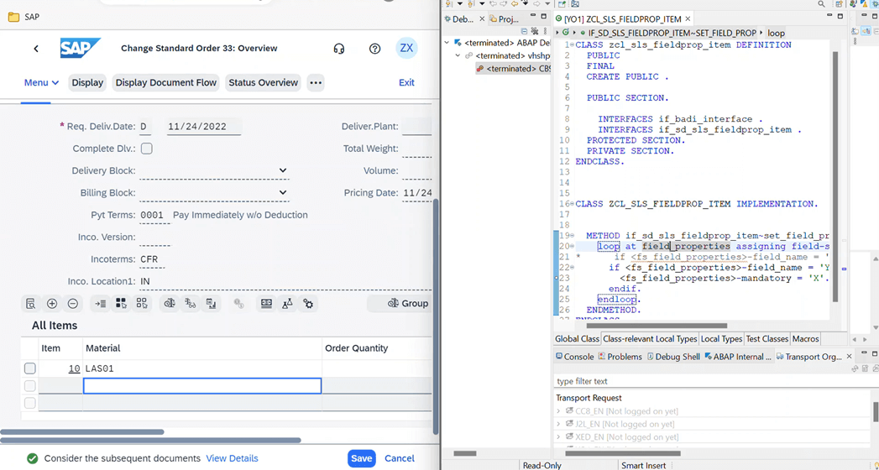Select the checkbox for item 10
Image resolution: width=879 pixels, height=470 pixels.
coord(30,368)
